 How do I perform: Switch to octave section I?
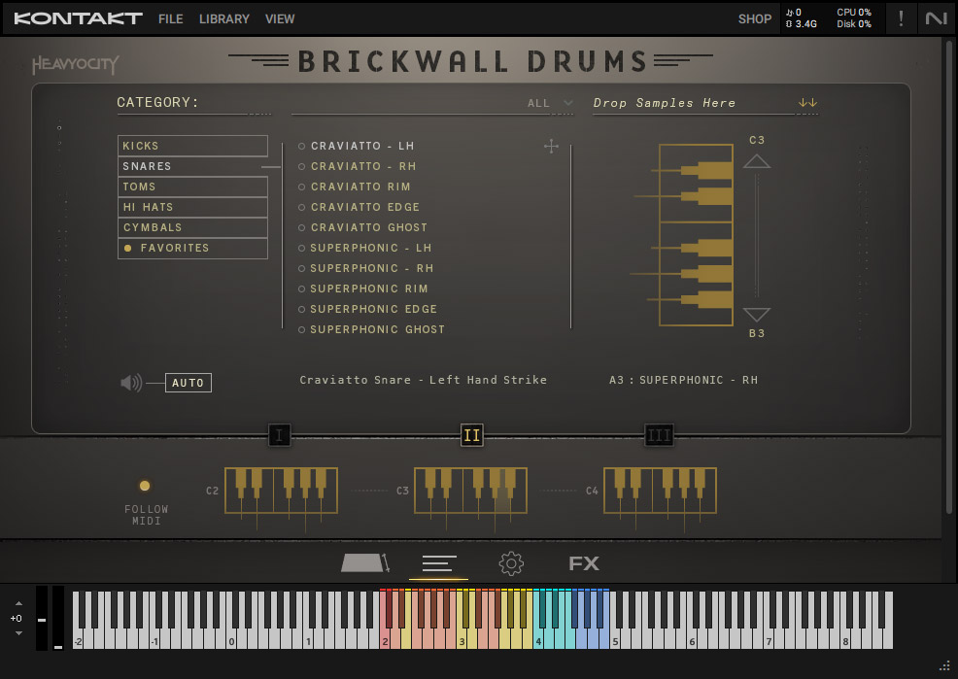click(279, 435)
